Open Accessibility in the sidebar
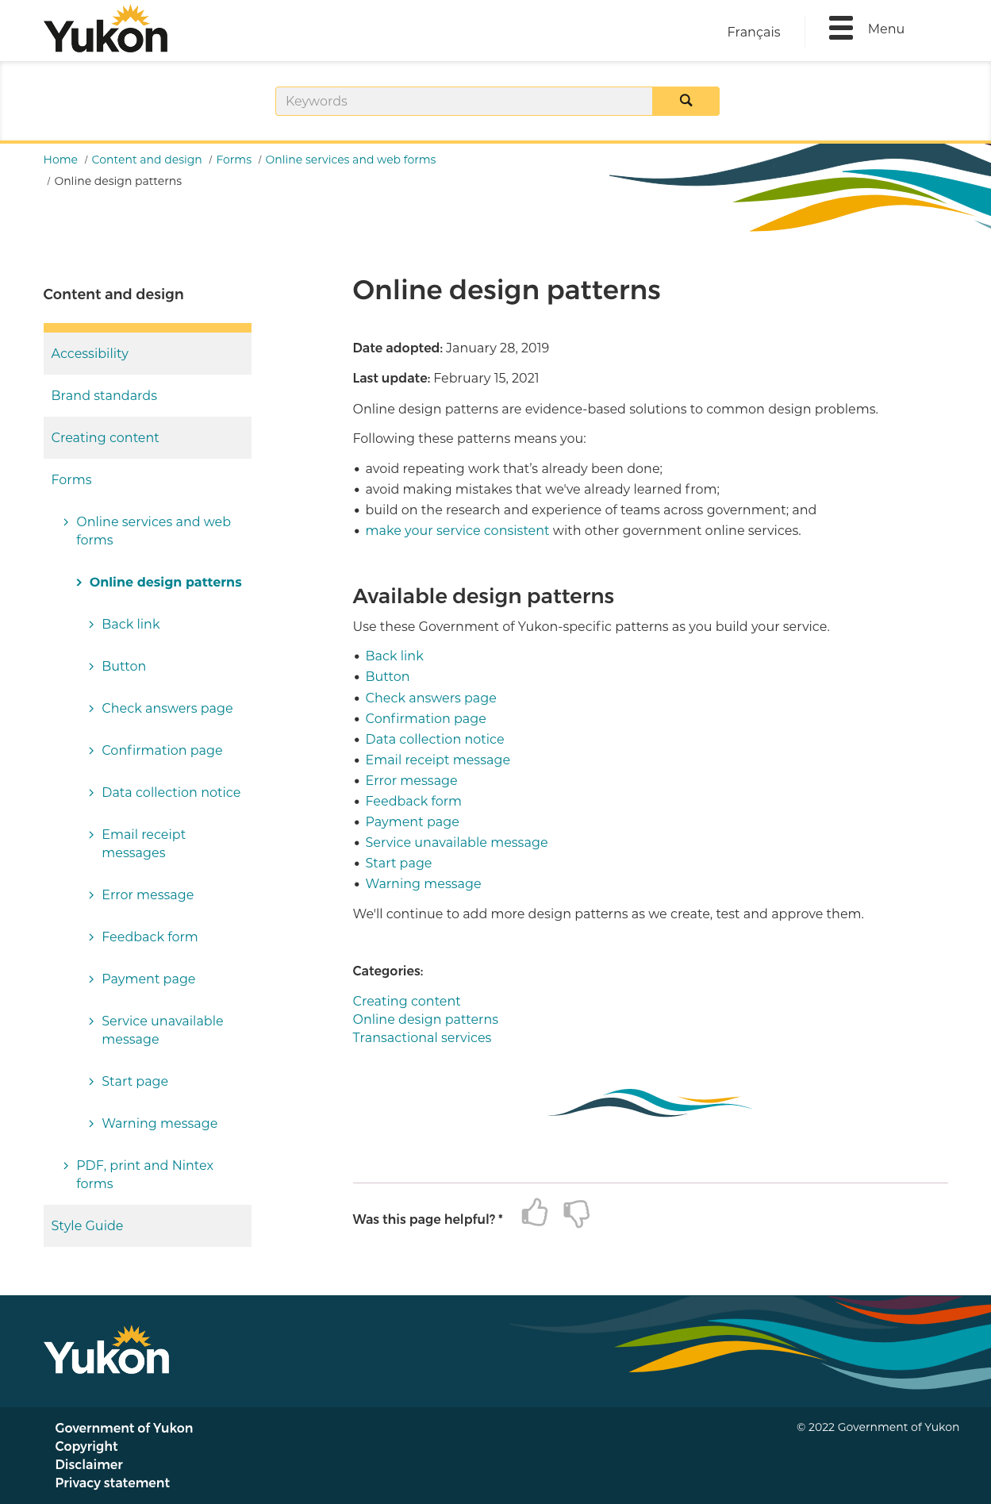This screenshot has height=1504, width=991. [x=90, y=353]
